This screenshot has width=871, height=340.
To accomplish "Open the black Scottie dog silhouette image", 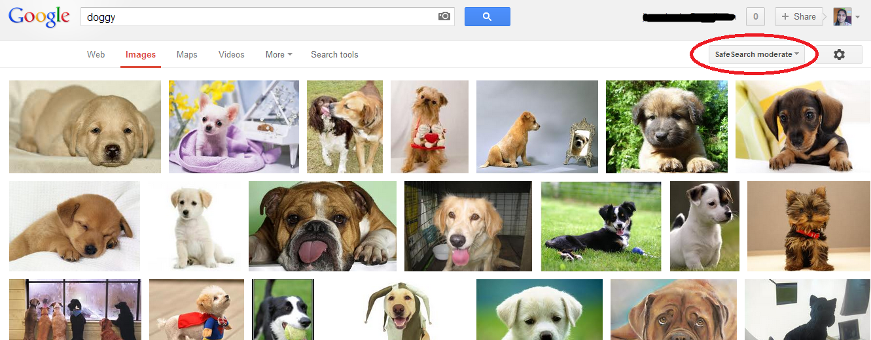I will [808, 309].
